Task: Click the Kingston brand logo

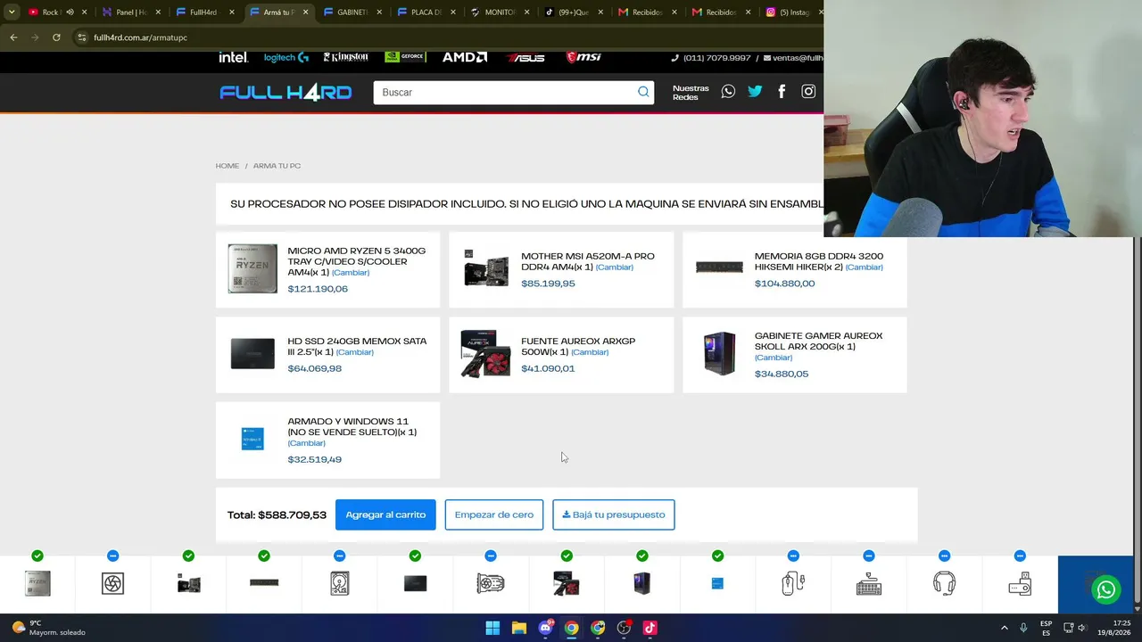Action: (x=345, y=57)
